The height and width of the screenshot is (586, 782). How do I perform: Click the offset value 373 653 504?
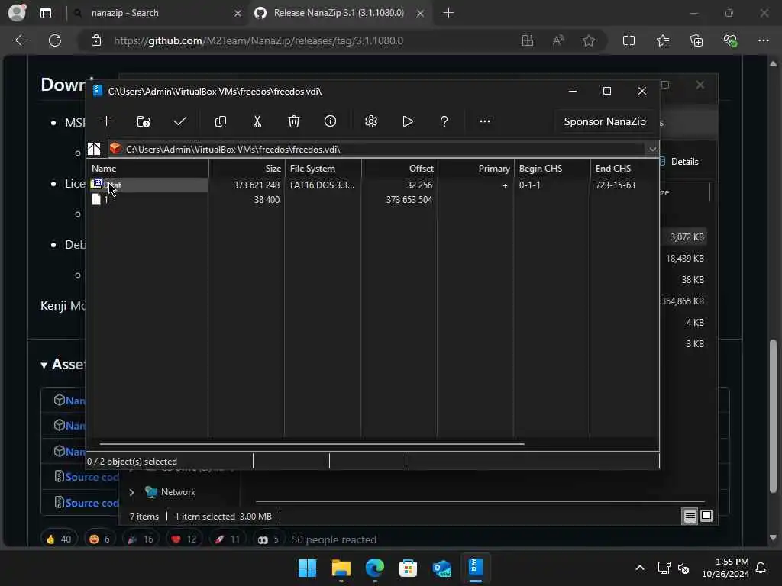click(409, 199)
